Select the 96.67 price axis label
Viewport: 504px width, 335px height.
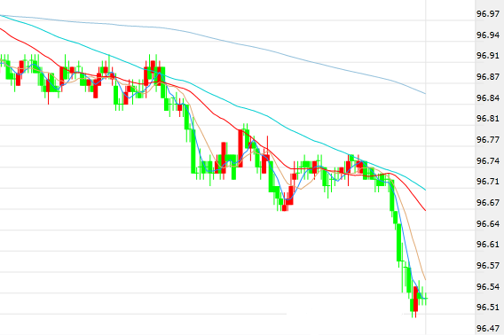point(488,203)
